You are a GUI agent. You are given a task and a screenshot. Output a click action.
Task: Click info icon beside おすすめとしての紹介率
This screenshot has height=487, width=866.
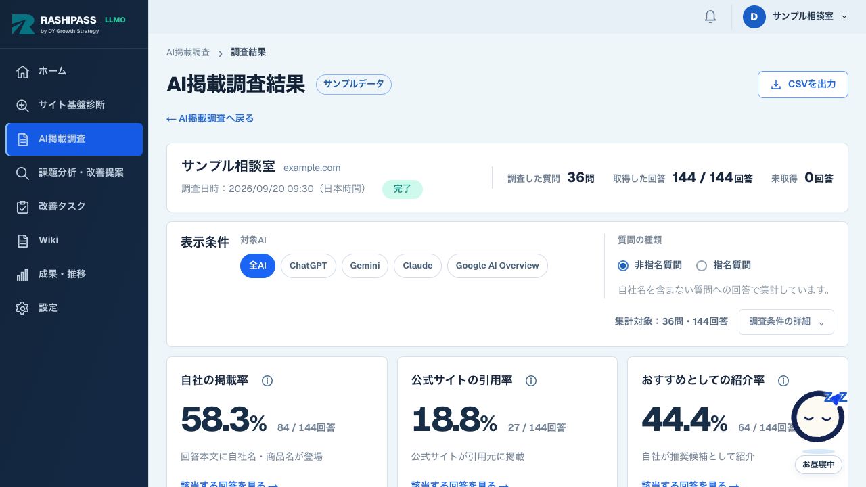click(783, 381)
